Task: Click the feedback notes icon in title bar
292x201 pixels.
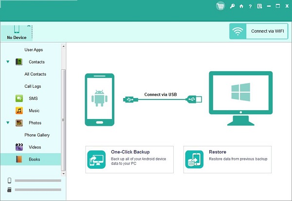Action: (259, 6)
